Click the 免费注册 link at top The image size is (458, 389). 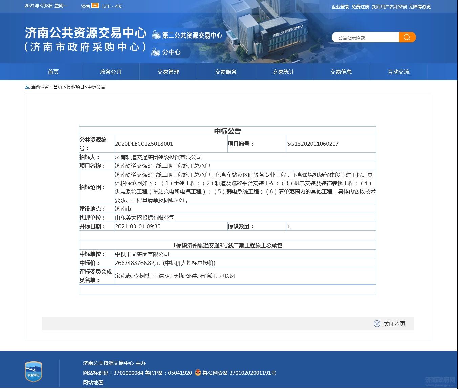[x=360, y=7]
